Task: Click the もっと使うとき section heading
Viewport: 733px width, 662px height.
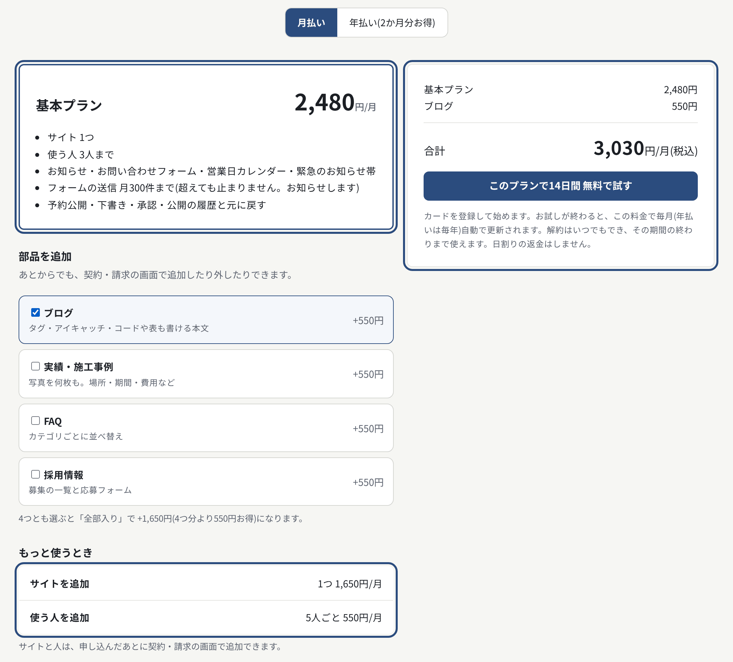Action: [x=56, y=553]
